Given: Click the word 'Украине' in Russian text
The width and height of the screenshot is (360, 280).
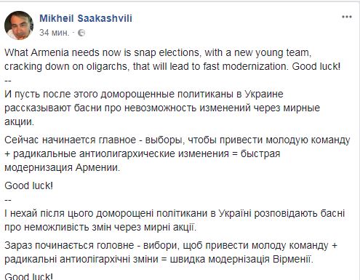Looking at the screenshot, I should (264, 94).
